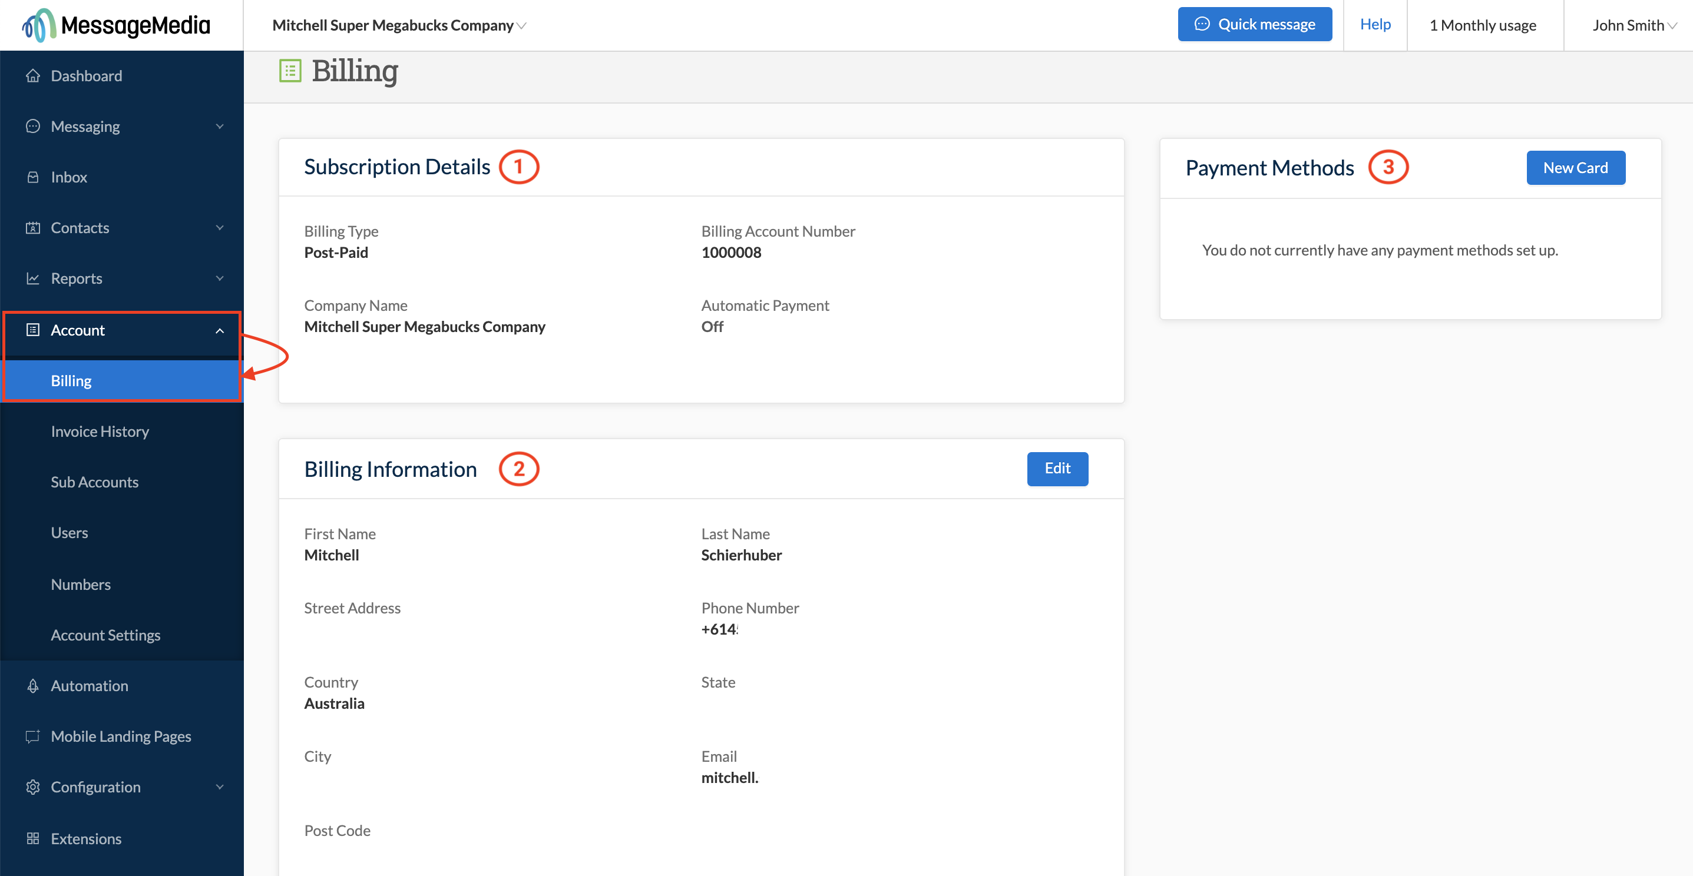Click the MessageMedia logo
This screenshot has height=876, width=1693.
[112, 24]
